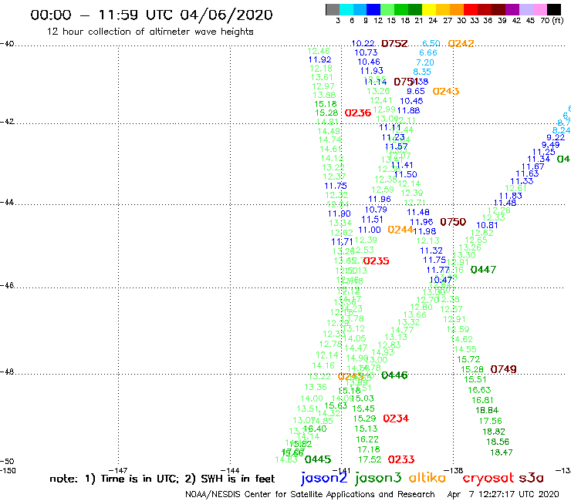The height and width of the screenshot is (501, 571).
Task: Click the cyan swatch in the wave height legend
Action: pos(346,9)
